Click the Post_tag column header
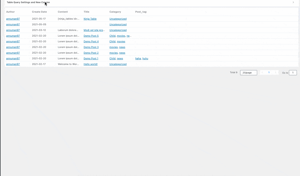The height and width of the screenshot is (176, 300). tap(141, 12)
